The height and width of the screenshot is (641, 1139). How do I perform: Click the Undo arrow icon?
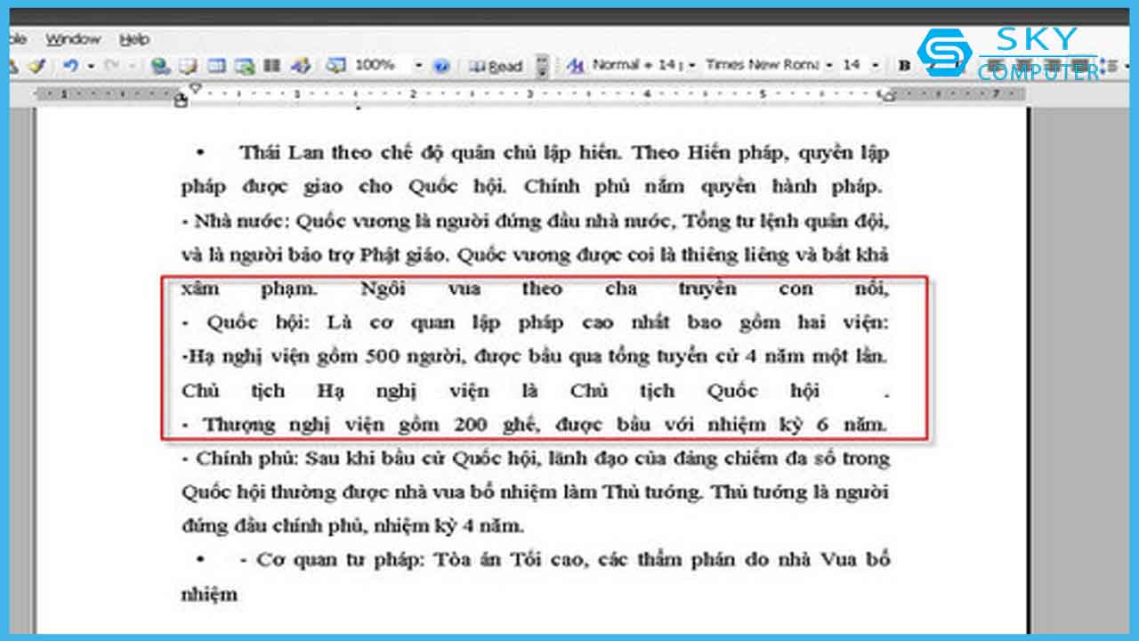[70, 66]
